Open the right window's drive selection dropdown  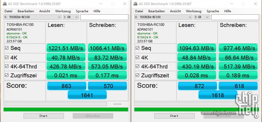(x=163, y=17)
